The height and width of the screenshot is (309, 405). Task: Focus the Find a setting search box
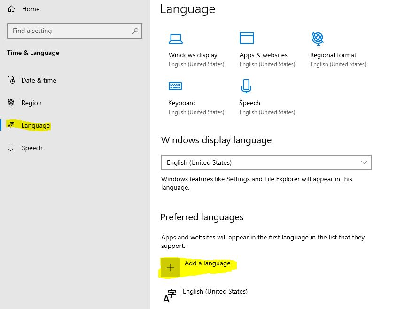click(x=75, y=31)
